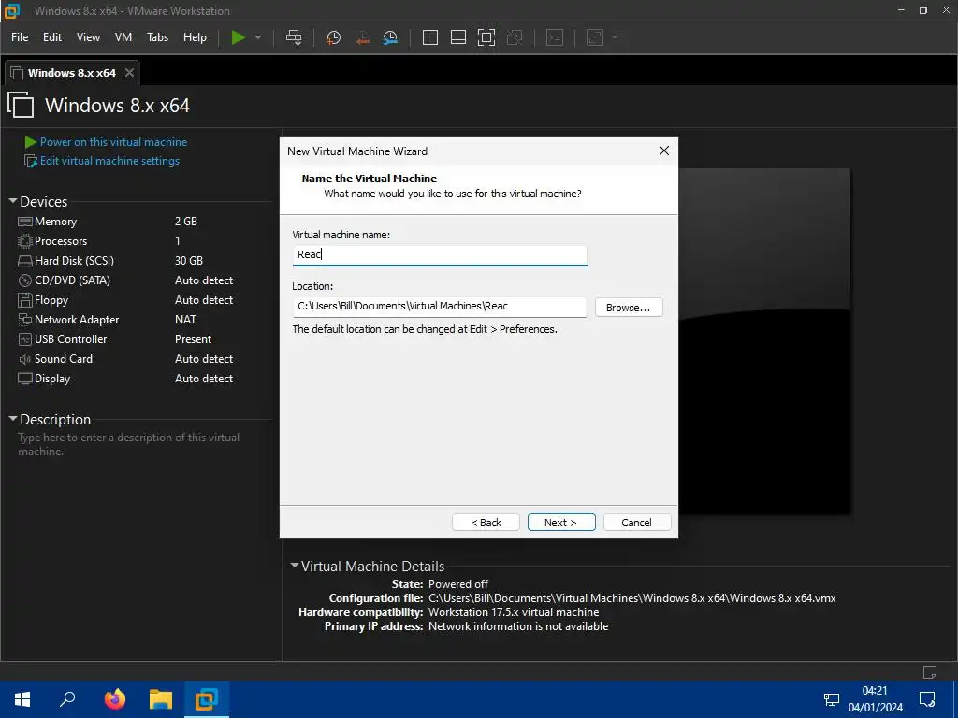Click the Description text area placeholder
This screenshot has height=718, width=958.
click(x=128, y=444)
